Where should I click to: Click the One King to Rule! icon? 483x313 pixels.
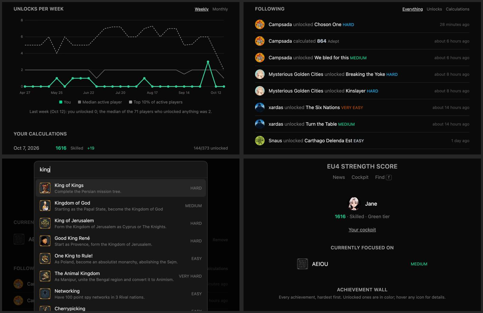(x=45, y=258)
